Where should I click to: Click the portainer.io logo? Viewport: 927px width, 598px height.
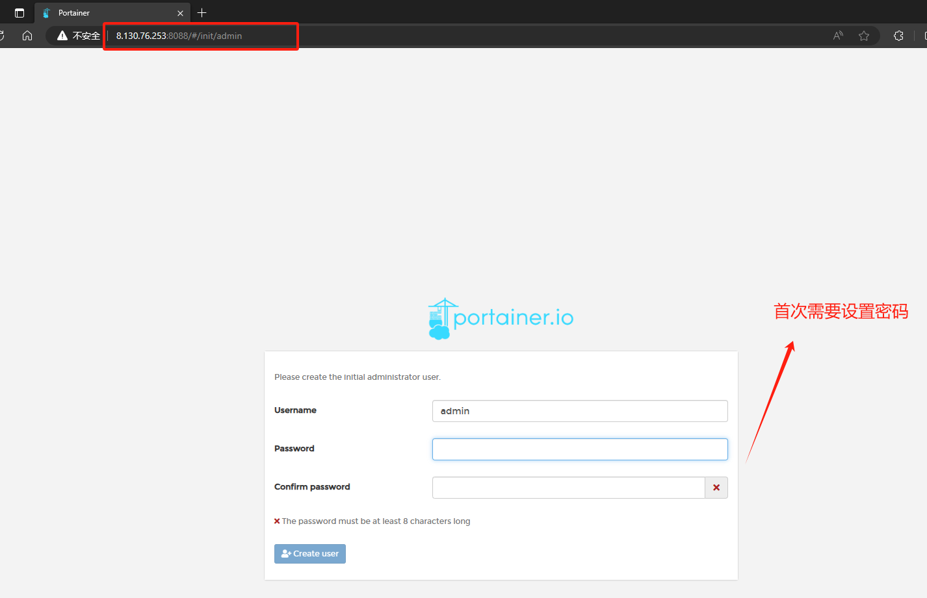(x=501, y=318)
